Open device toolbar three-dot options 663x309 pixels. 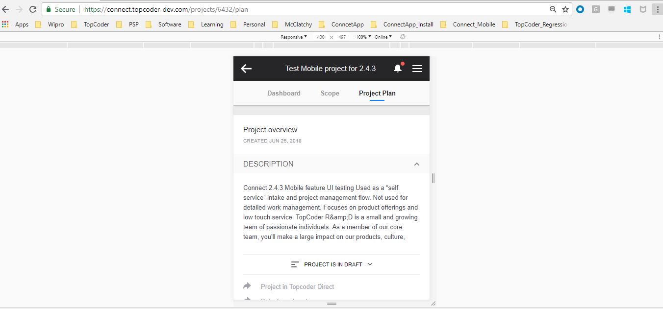coord(659,37)
